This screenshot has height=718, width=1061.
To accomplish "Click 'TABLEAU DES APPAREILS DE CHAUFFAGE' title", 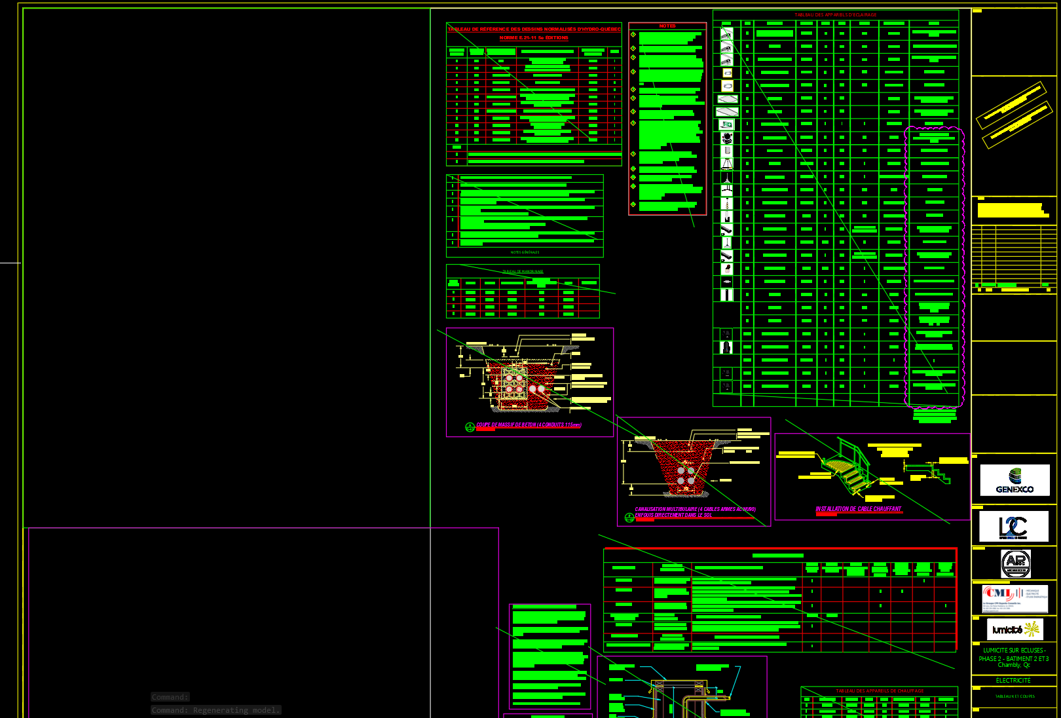I will coord(880,691).
